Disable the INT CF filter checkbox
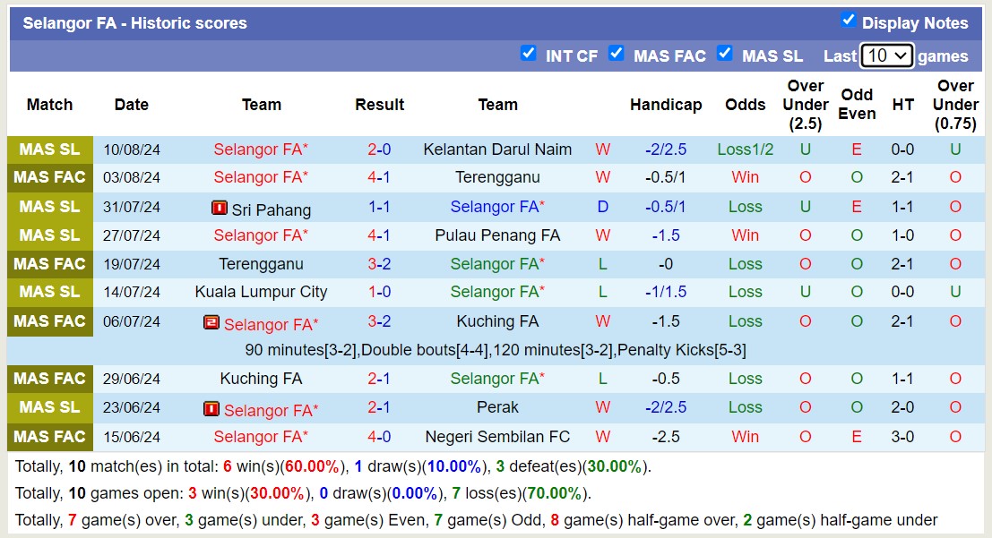The height and width of the screenshot is (538, 992). 529,54
